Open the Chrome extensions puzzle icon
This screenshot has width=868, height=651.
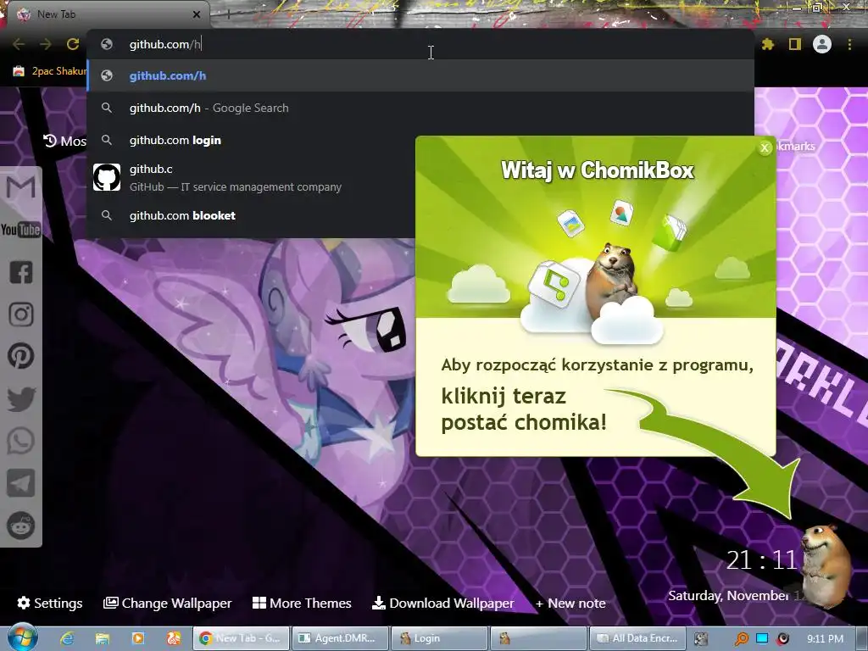pos(768,44)
